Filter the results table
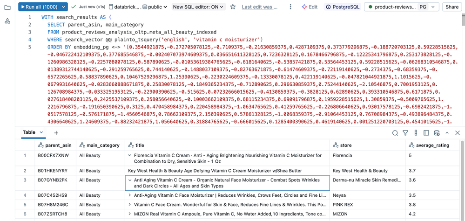 point(405,133)
